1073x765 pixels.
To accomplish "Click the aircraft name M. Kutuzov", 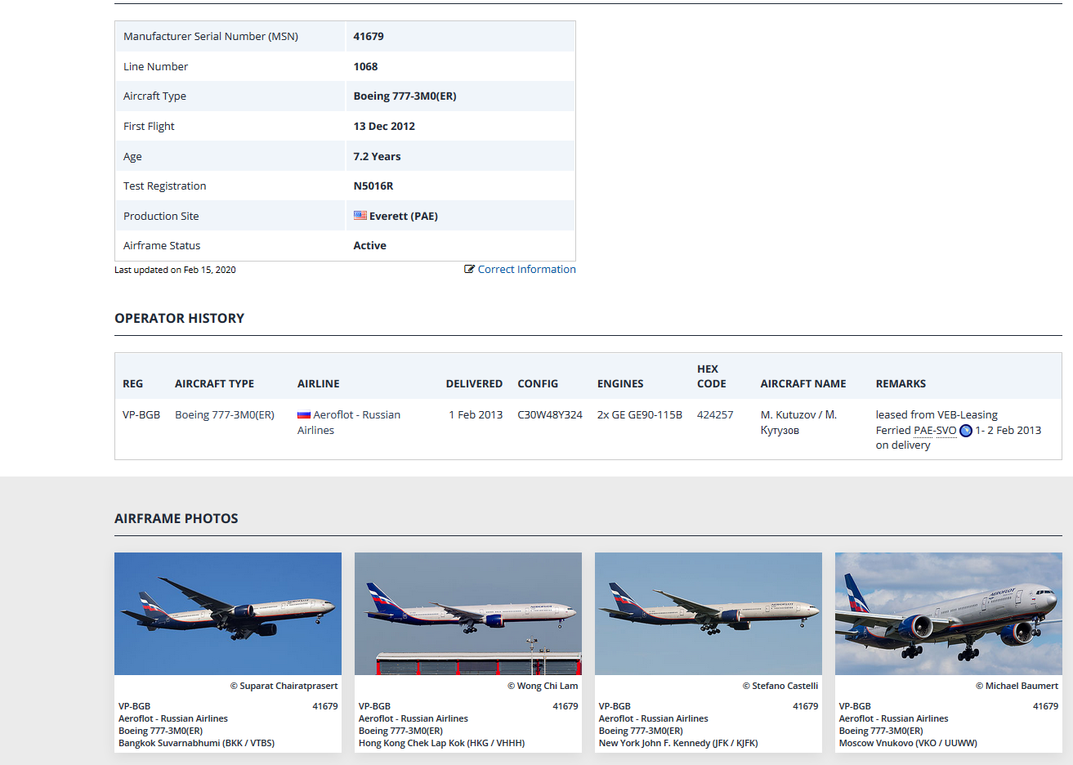I will pos(798,423).
